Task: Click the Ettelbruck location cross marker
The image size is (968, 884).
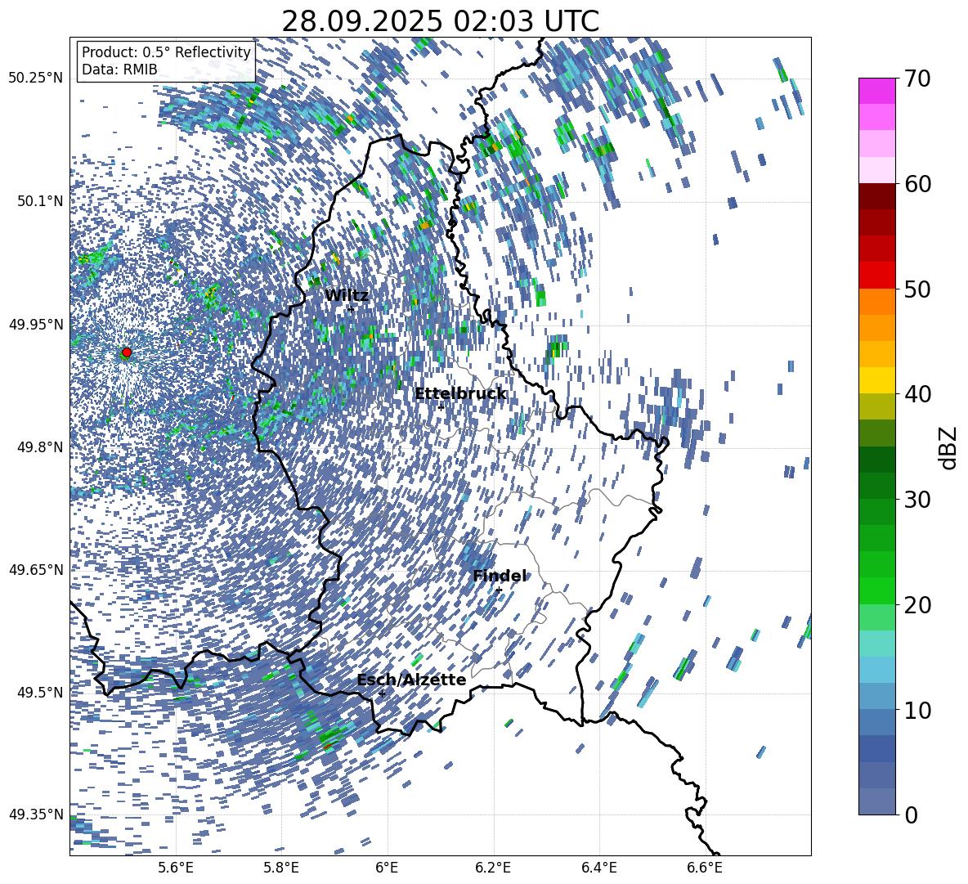Action: [x=441, y=407]
